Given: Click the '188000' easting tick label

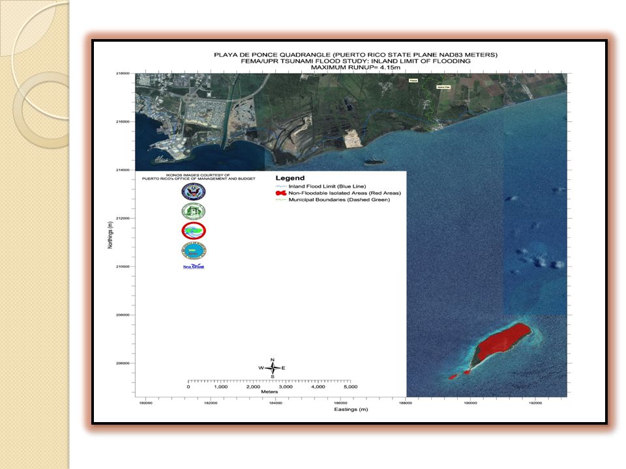Looking at the screenshot, I should pyautogui.click(x=406, y=403).
